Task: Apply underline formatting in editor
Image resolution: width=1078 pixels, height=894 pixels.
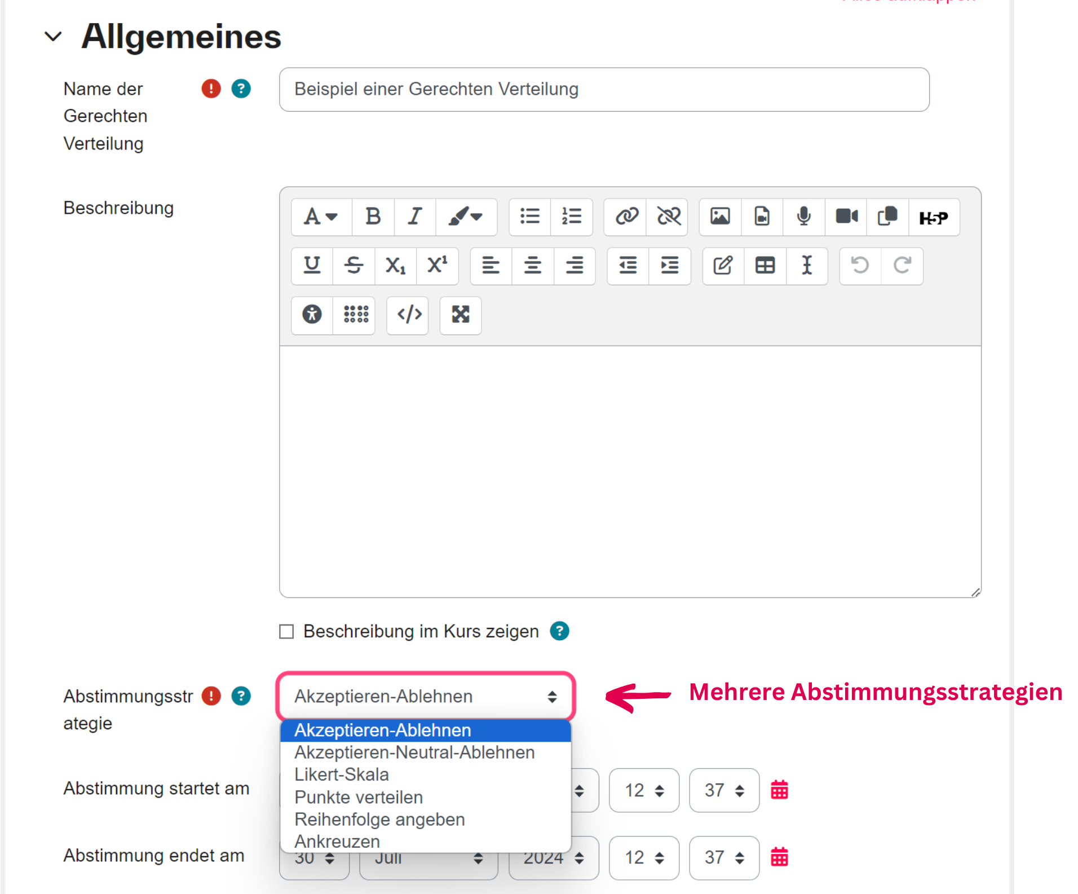Action: 312,266
